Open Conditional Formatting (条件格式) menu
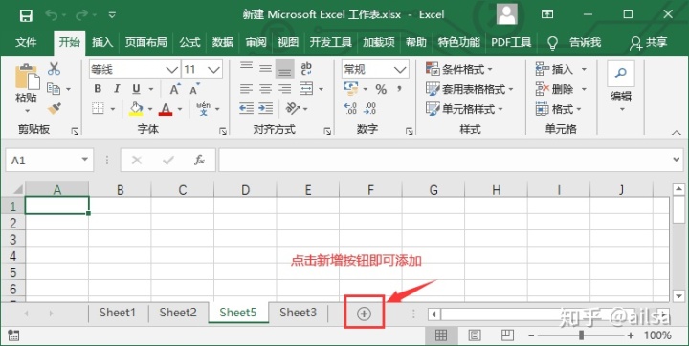The image size is (689, 346). tap(459, 69)
